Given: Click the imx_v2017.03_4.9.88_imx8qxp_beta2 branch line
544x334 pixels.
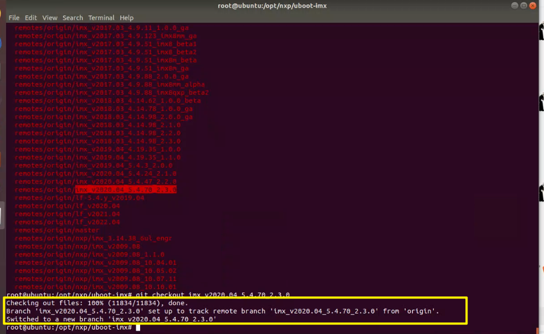Looking at the screenshot, I should (112, 93).
